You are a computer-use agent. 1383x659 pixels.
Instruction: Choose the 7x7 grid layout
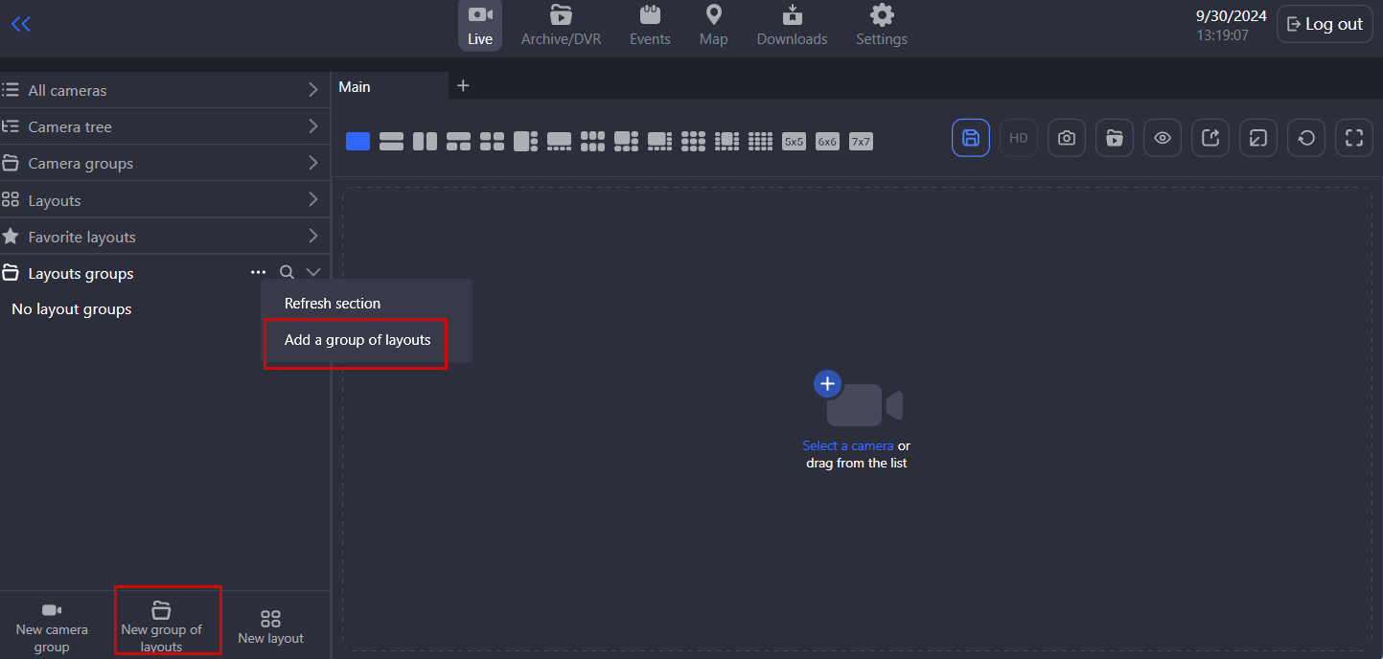point(861,142)
